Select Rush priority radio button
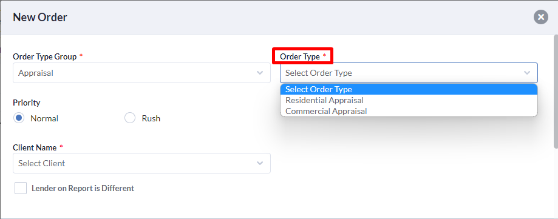Screen dimensions: 558x219 pyautogui.click(x=130, y=118)
